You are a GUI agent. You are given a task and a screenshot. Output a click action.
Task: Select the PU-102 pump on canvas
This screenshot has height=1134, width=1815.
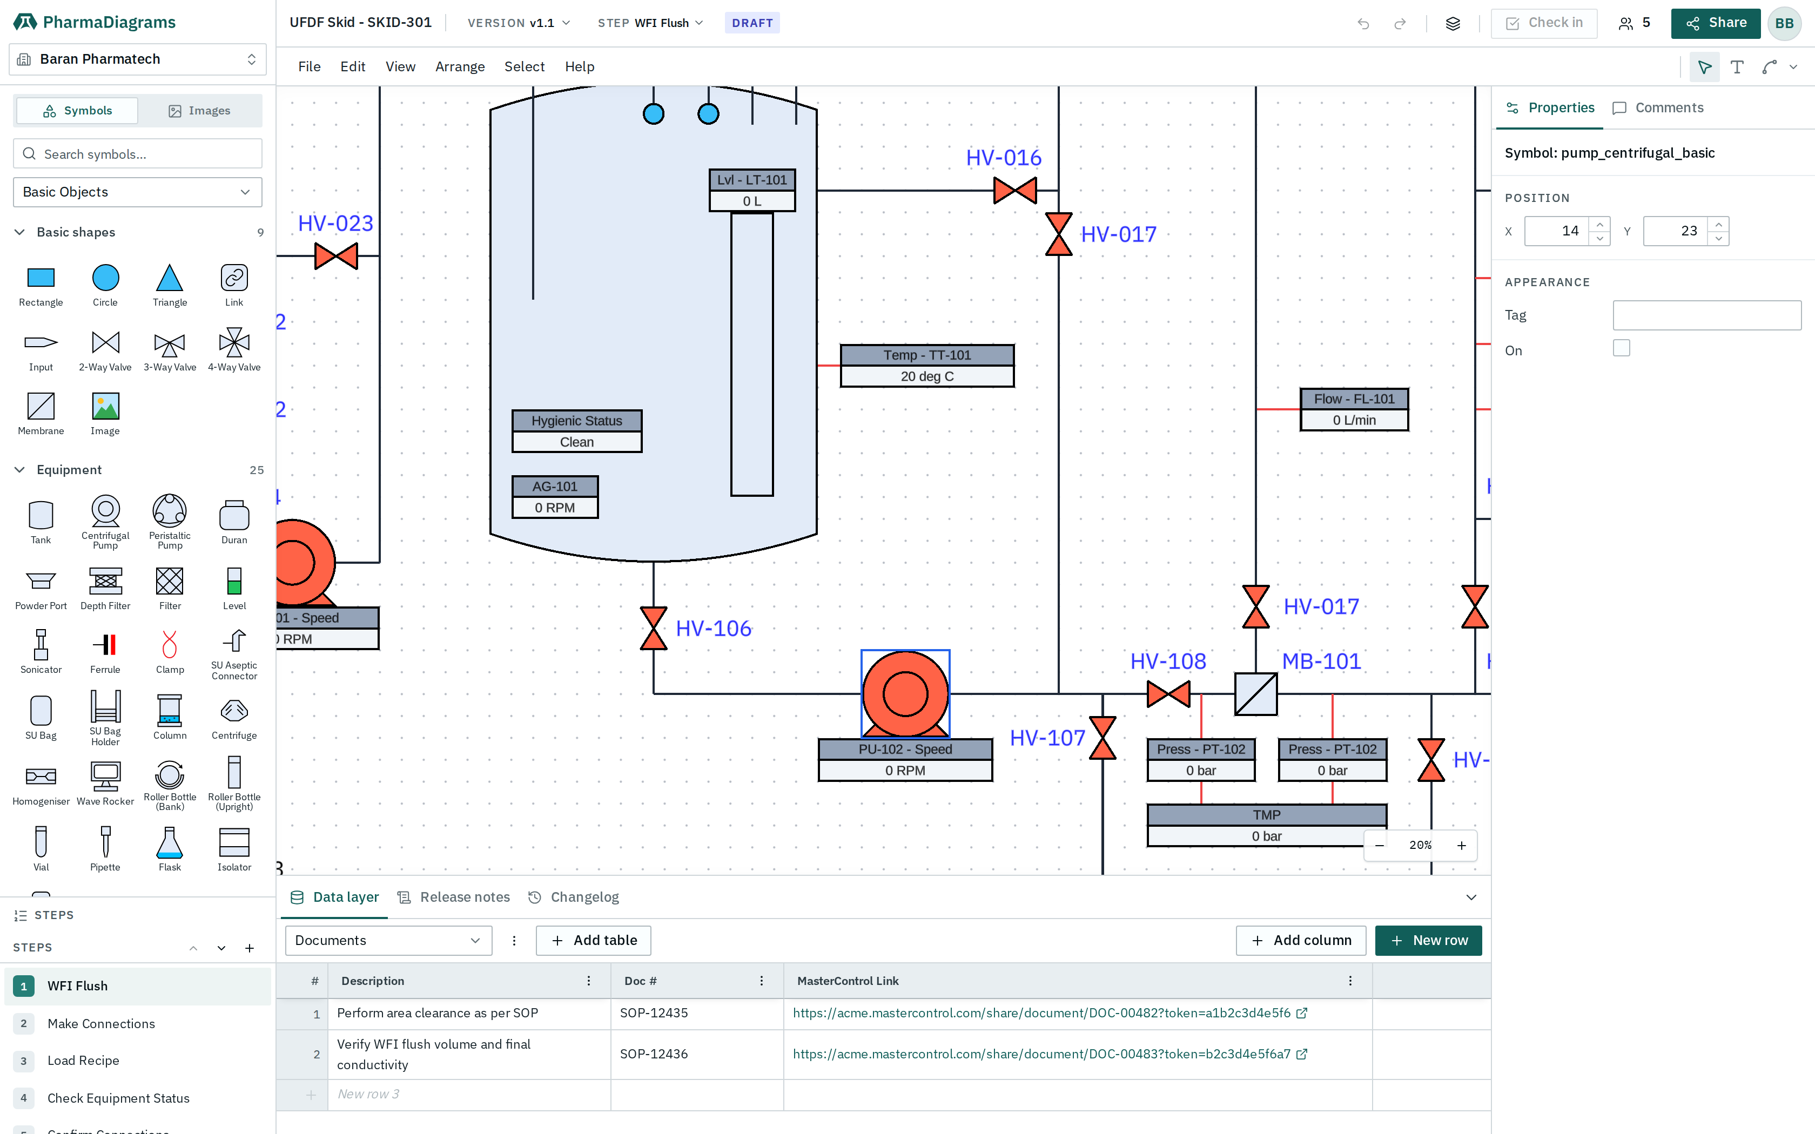pos(905,694)
